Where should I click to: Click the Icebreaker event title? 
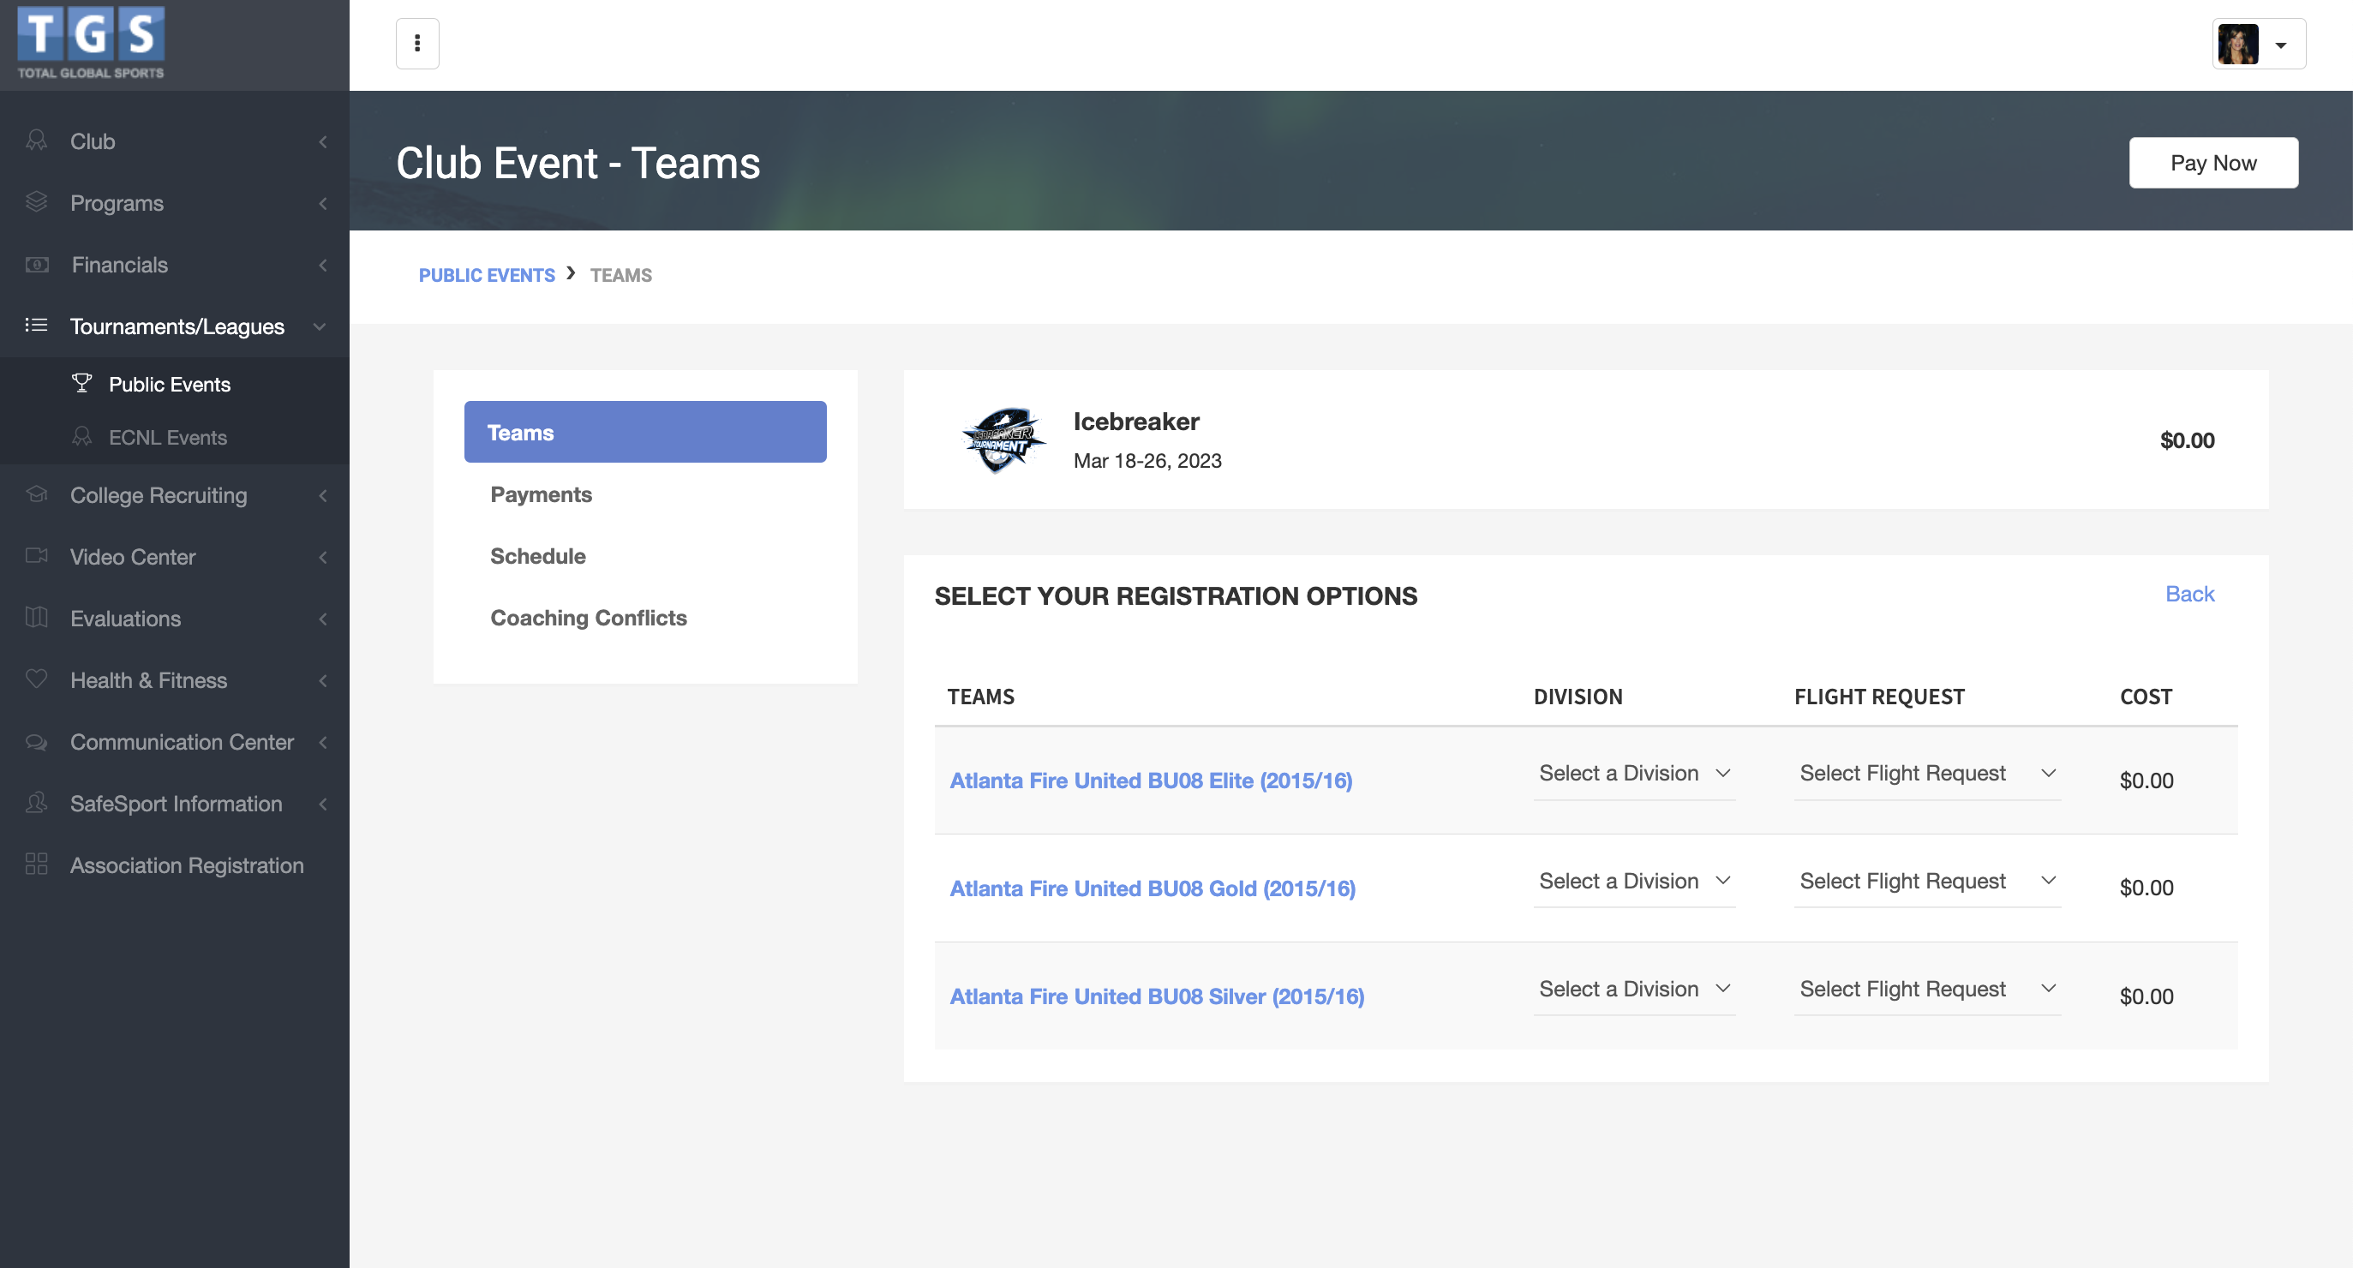click(1135, 422)
